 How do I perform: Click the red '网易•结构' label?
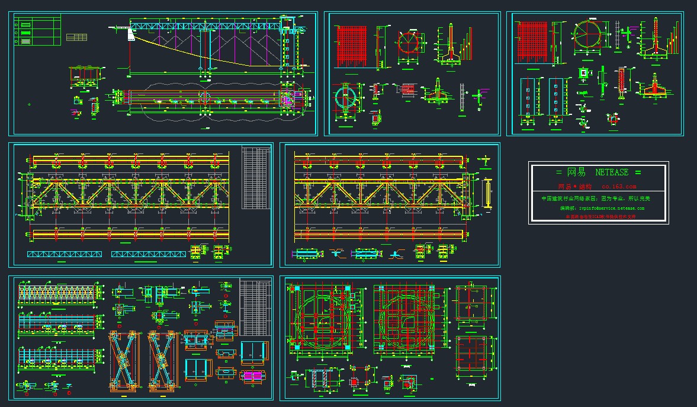coord(575,187)
